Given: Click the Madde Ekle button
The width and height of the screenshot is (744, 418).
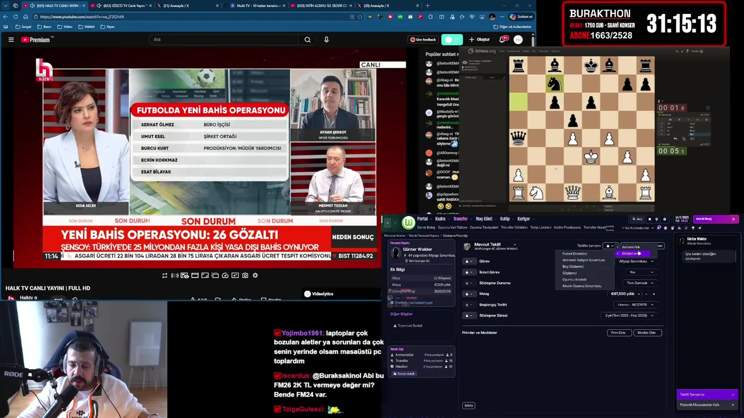Looking at the screenshot, I should (646, 333).
